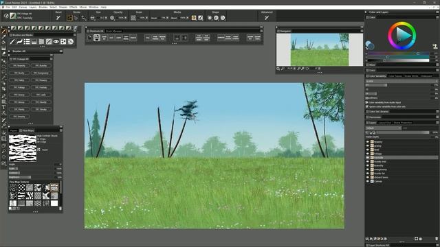Image resolution: width=440 pixels, height=247 pixels.
Task: Click the Save icon in Shortcuts panel
Action: [x=96, y=38]
